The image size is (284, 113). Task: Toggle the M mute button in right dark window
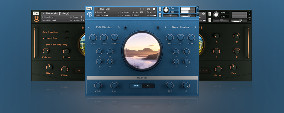point(210,20)
